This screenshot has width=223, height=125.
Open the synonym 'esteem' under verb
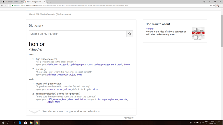click(51, 89)
